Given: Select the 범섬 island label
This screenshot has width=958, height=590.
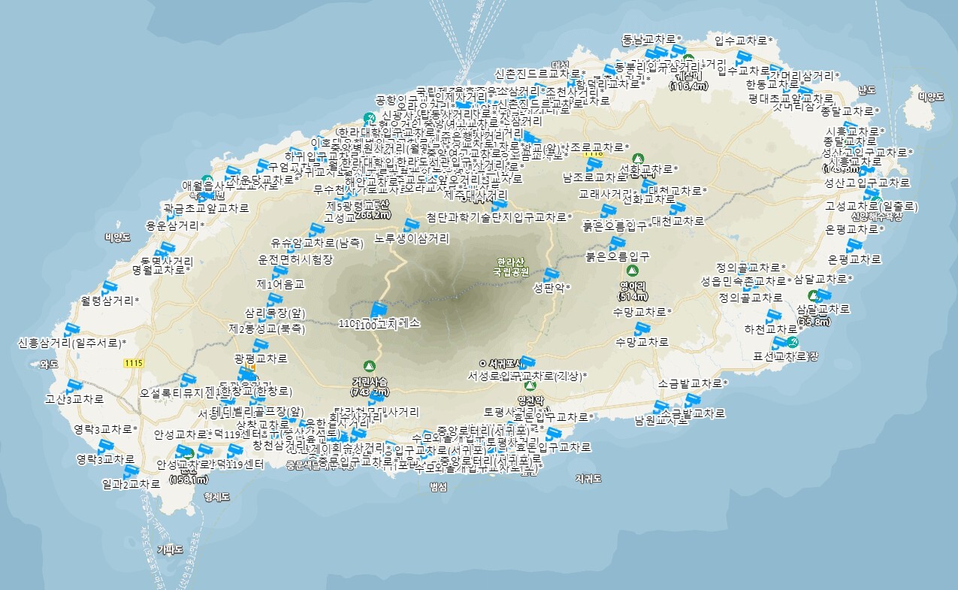Looking at the screenshot, I should 438,487.
